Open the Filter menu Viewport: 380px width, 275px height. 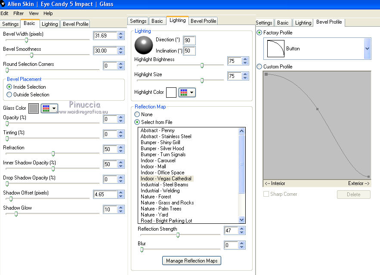pos(19,13)
